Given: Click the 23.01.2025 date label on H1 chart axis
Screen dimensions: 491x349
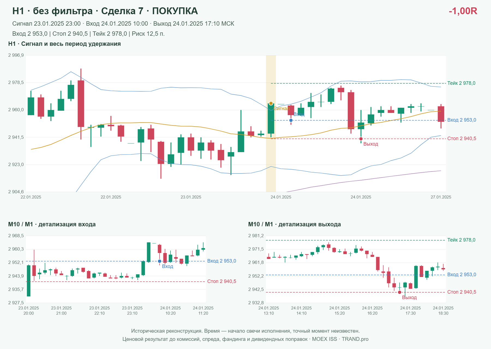Looking at the screenshot, I should point(191,197).
